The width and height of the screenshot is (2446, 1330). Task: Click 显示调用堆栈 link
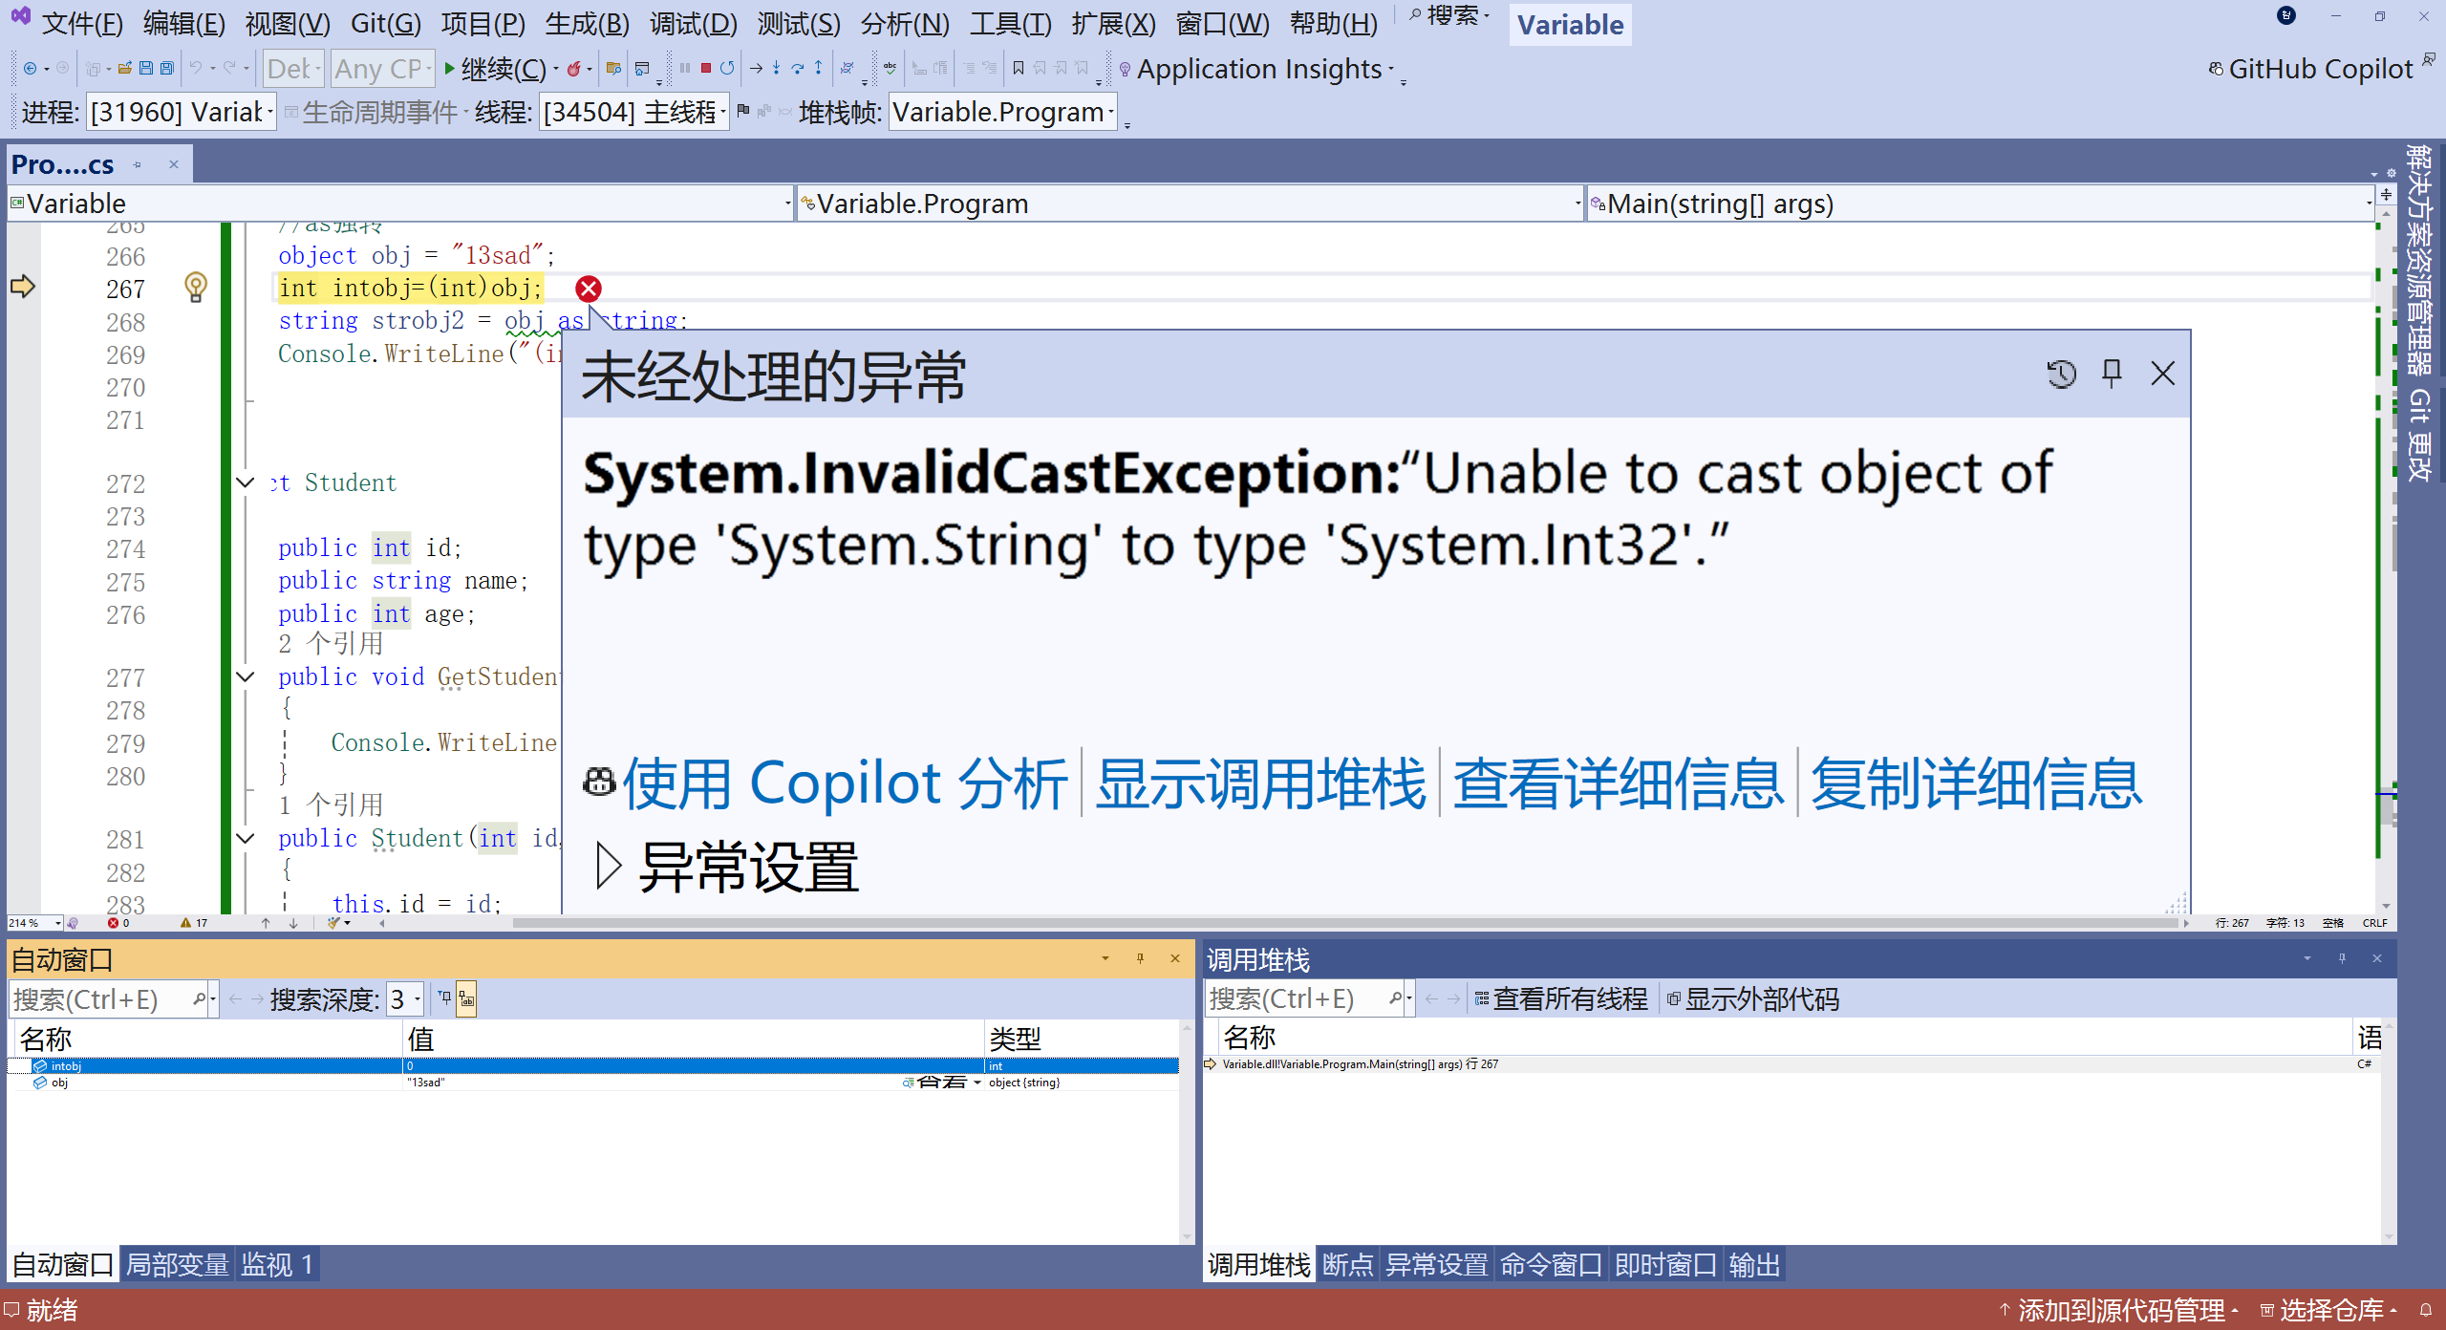1260,783
